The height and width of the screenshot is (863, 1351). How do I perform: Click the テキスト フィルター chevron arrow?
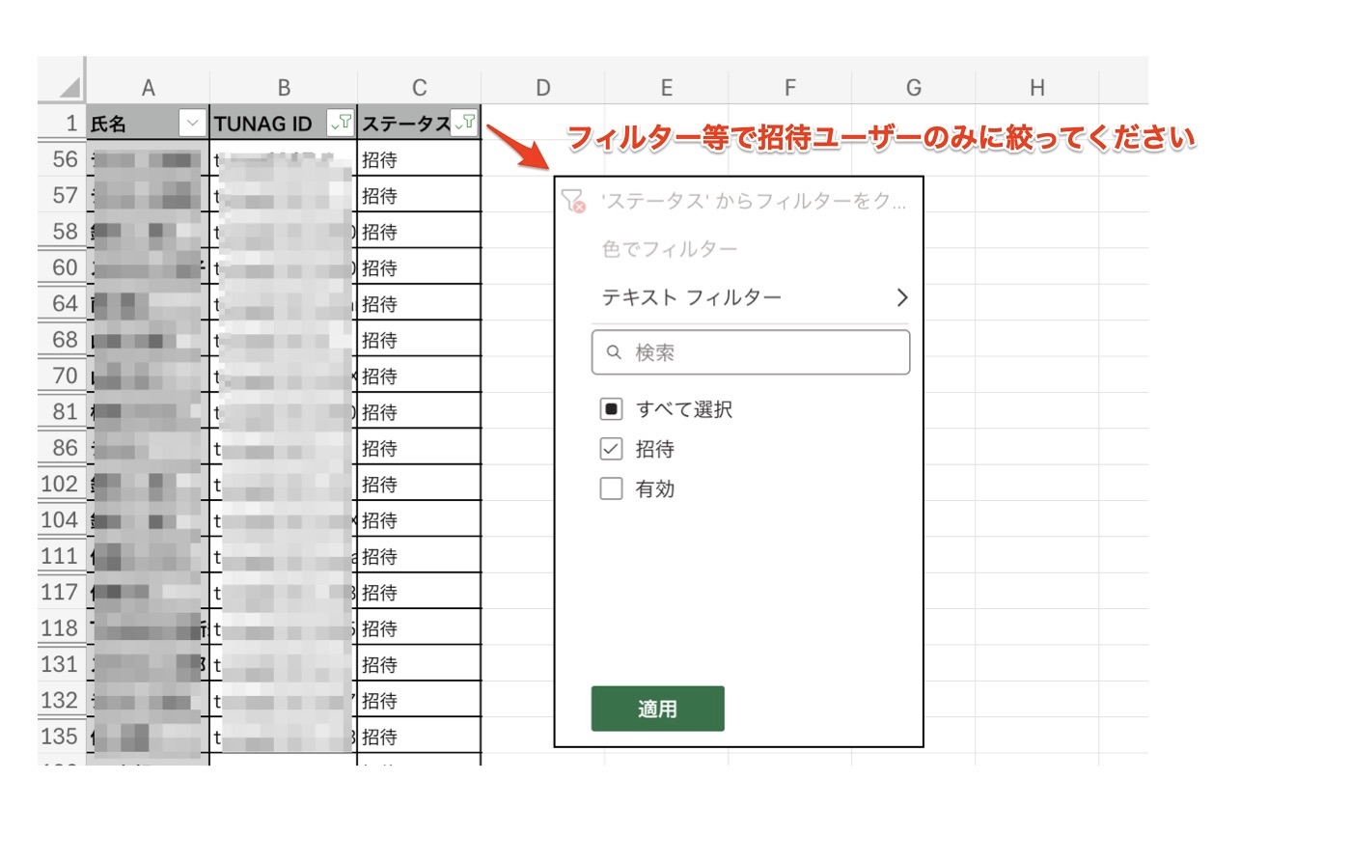tap(902, 297)
